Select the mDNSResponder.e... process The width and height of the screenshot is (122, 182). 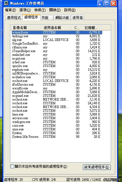(57, 73)
